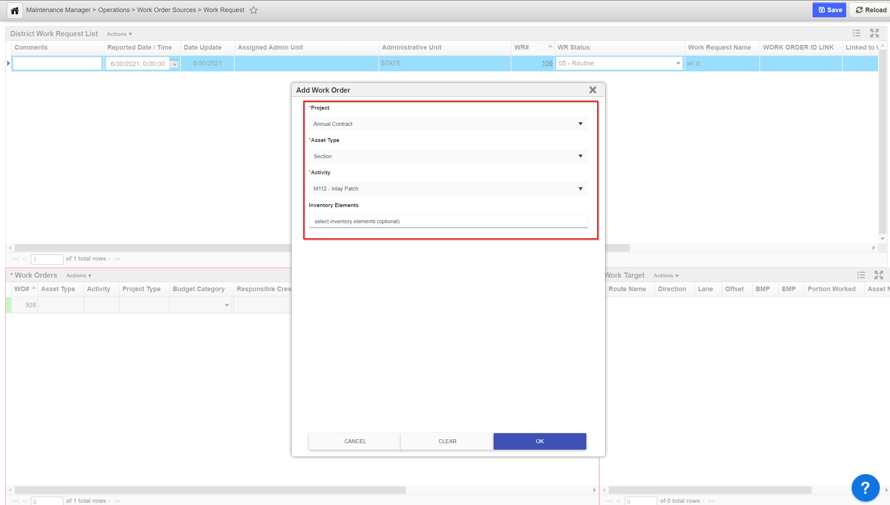Click list view icon in Work Target panel

861,275
